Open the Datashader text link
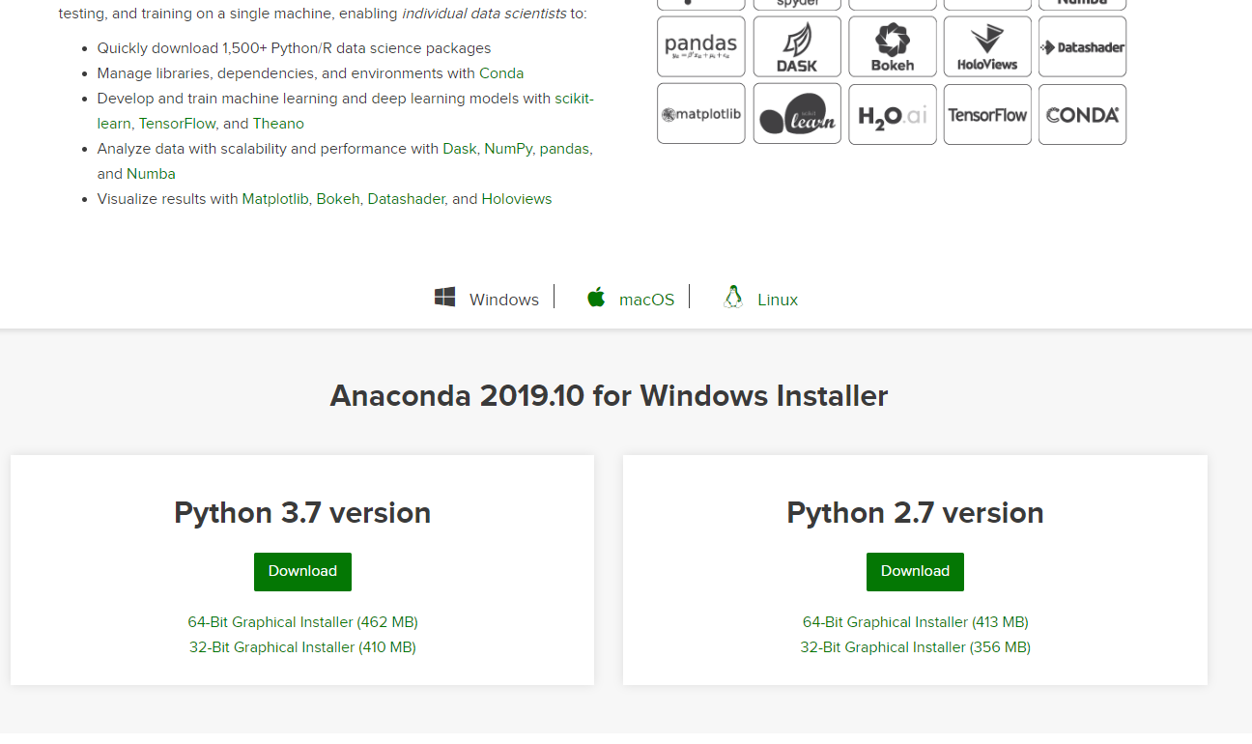1252x744 pixels. coord(406,199)
